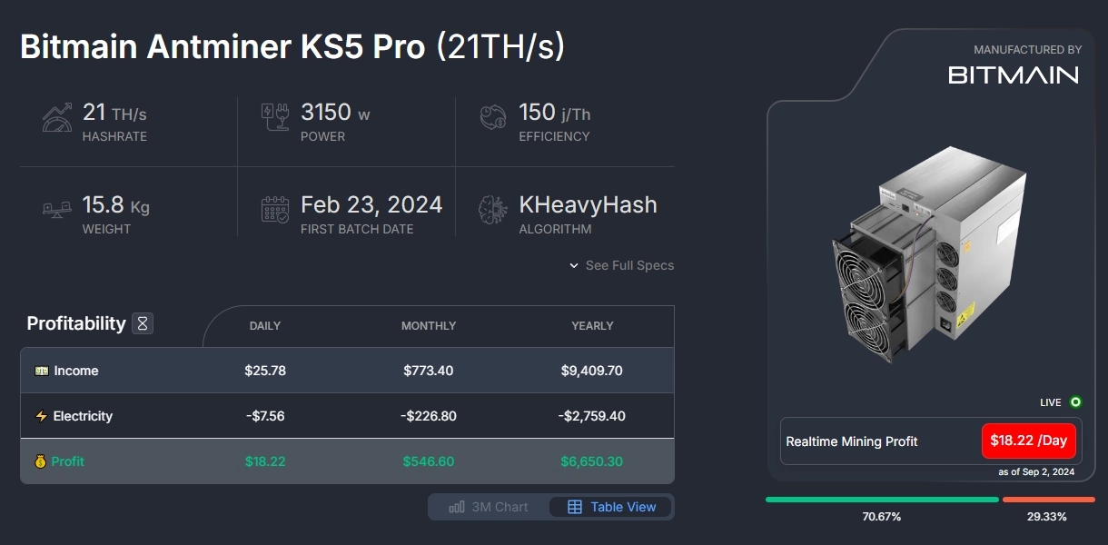Click the calendar icon for First Batch Date
Screen dimensions: 1108x545
(275, 209)
